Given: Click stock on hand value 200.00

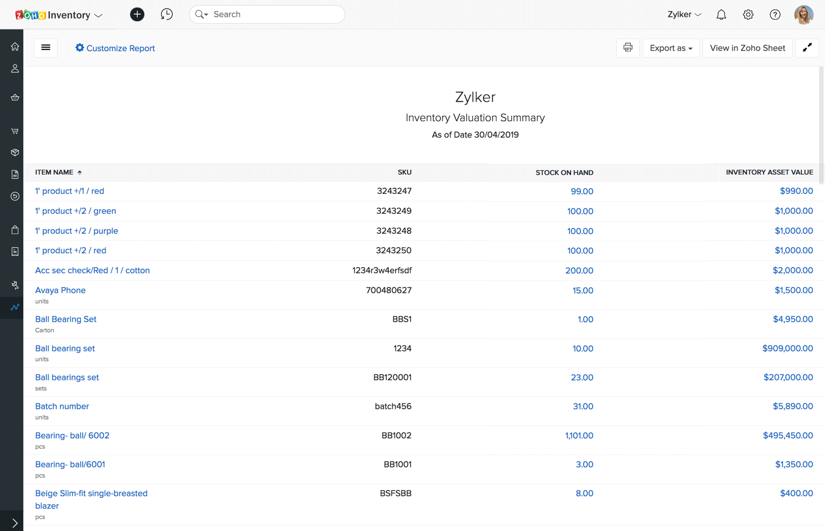Looking at the screenshot, I should (579, 270).
